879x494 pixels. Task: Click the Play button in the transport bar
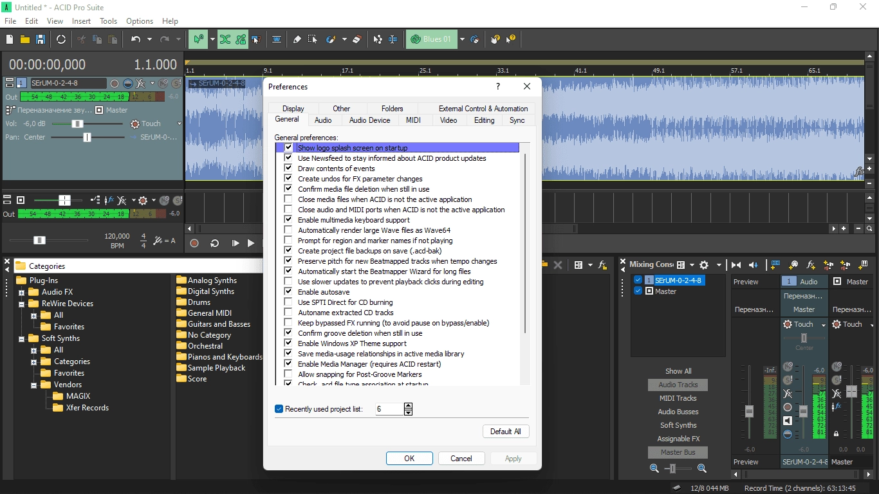tap(251, 243)
